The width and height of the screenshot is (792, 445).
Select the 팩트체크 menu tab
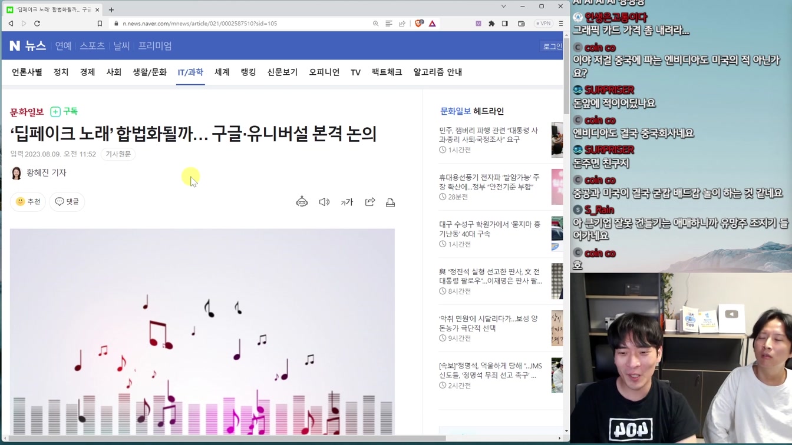click(x=387, y=72)
